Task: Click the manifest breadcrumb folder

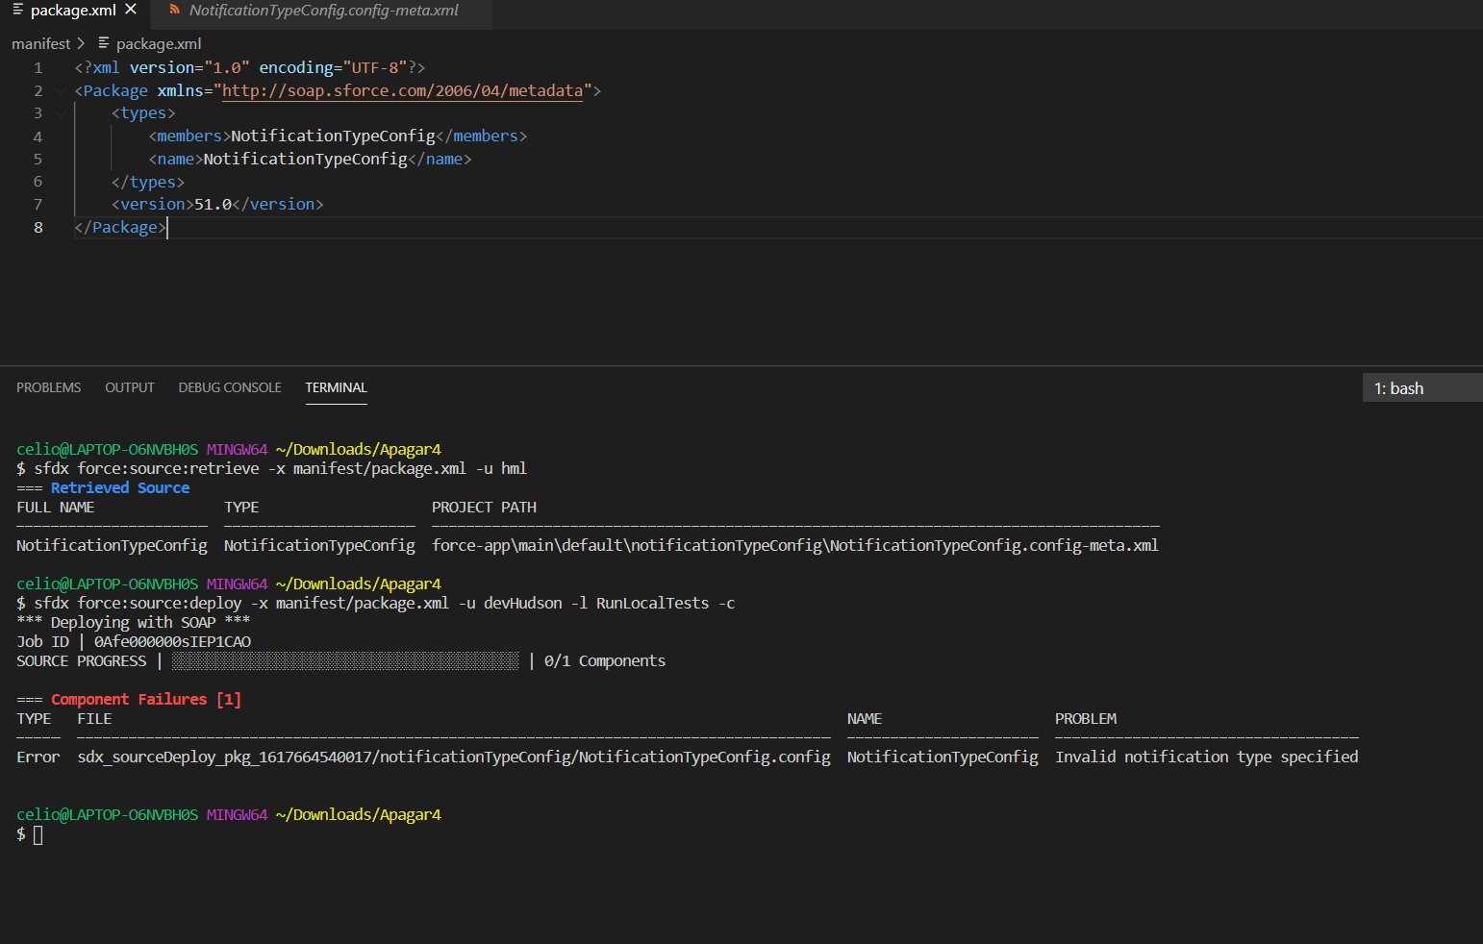Action: 40,43
